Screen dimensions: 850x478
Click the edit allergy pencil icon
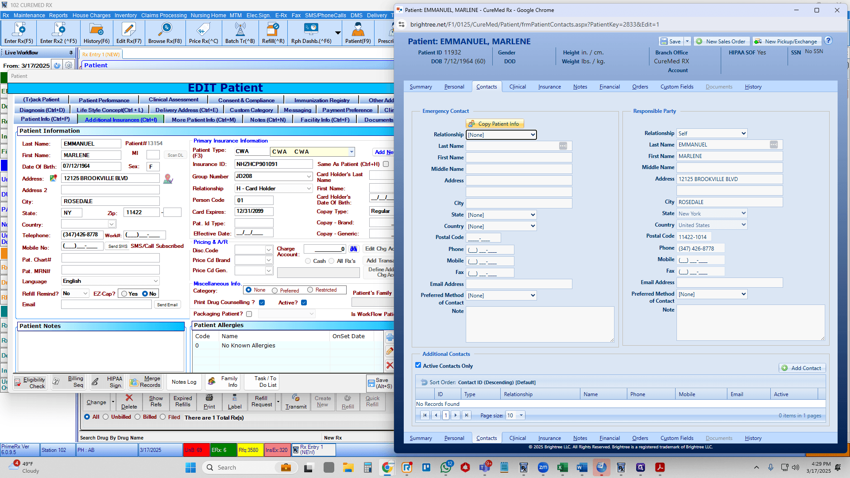[390, 351]
